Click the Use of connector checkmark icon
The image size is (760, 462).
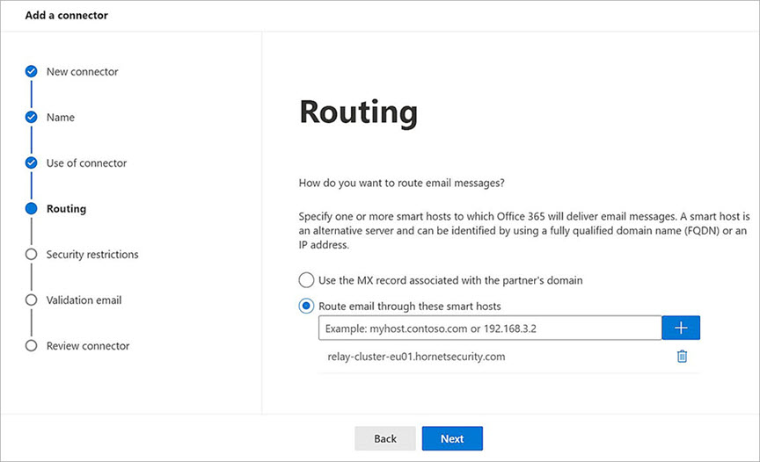pos(32,163)
